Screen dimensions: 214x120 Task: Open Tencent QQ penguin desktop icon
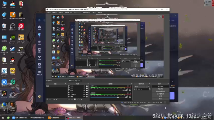pyautogui.click(x=13, y=61)
